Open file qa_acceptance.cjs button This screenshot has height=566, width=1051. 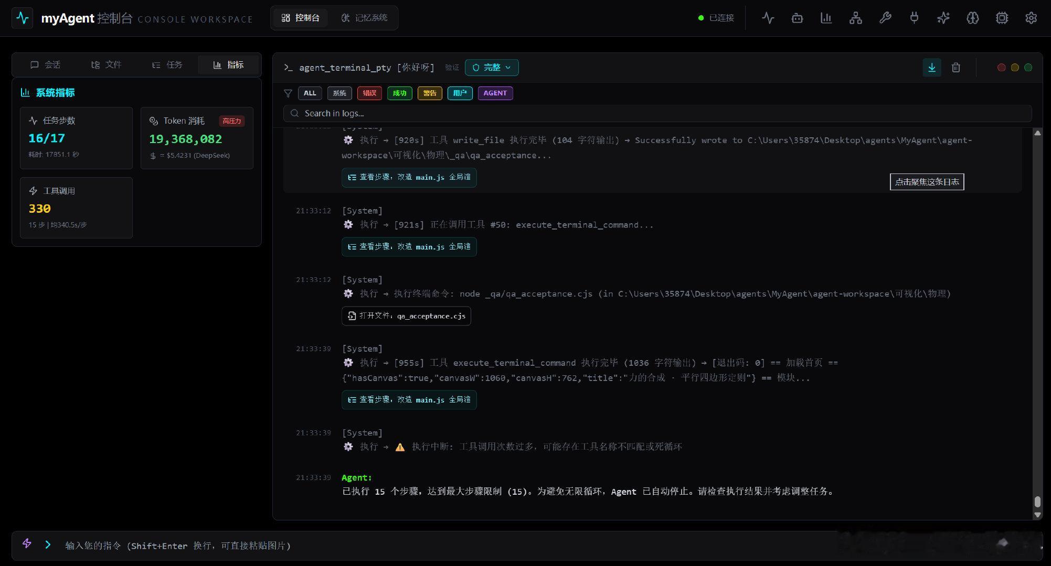point(406,316)
